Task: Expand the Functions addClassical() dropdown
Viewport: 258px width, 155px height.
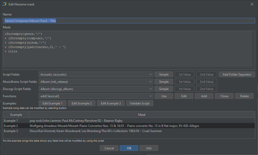Action: pos(96,96)
